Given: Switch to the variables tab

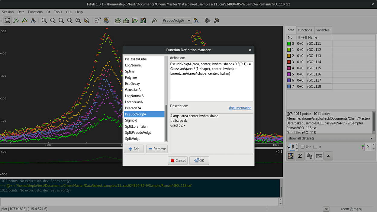Looking at the screenshot, I should pos(323,30).
